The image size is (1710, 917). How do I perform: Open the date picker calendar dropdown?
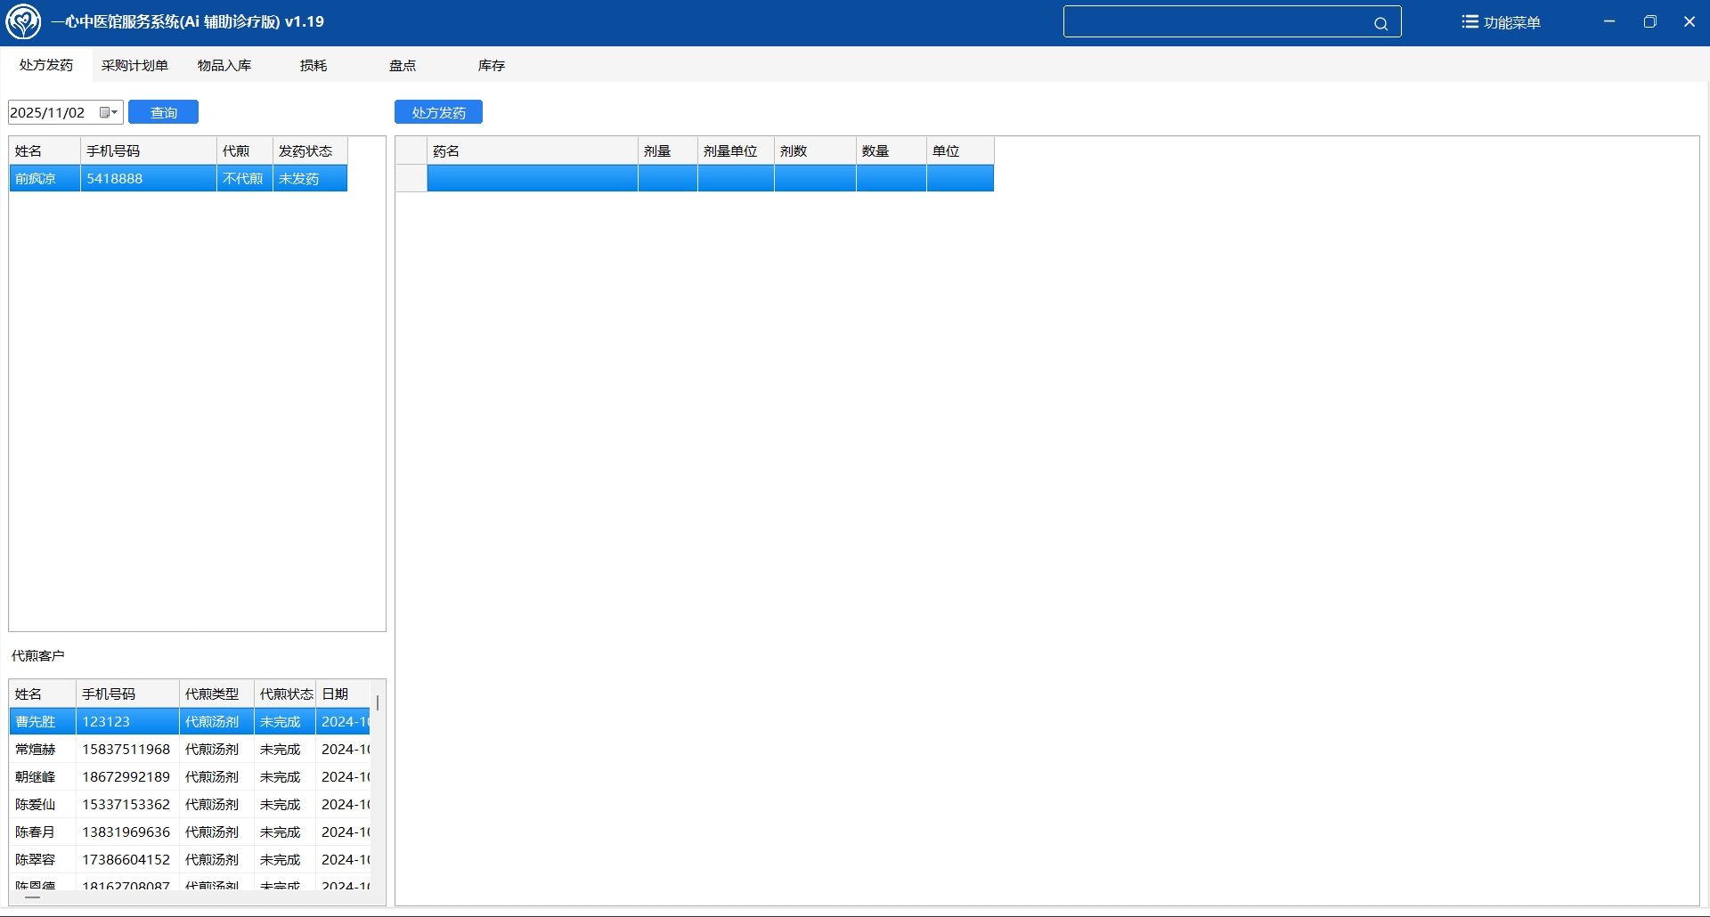(x=109, y=112)
